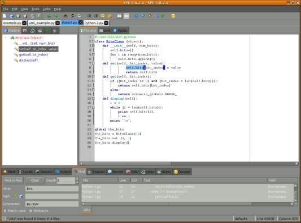Image resolution: width=301 pixels, height=223 pixels.
Task: Open the File menu
Action: point(6,9)
